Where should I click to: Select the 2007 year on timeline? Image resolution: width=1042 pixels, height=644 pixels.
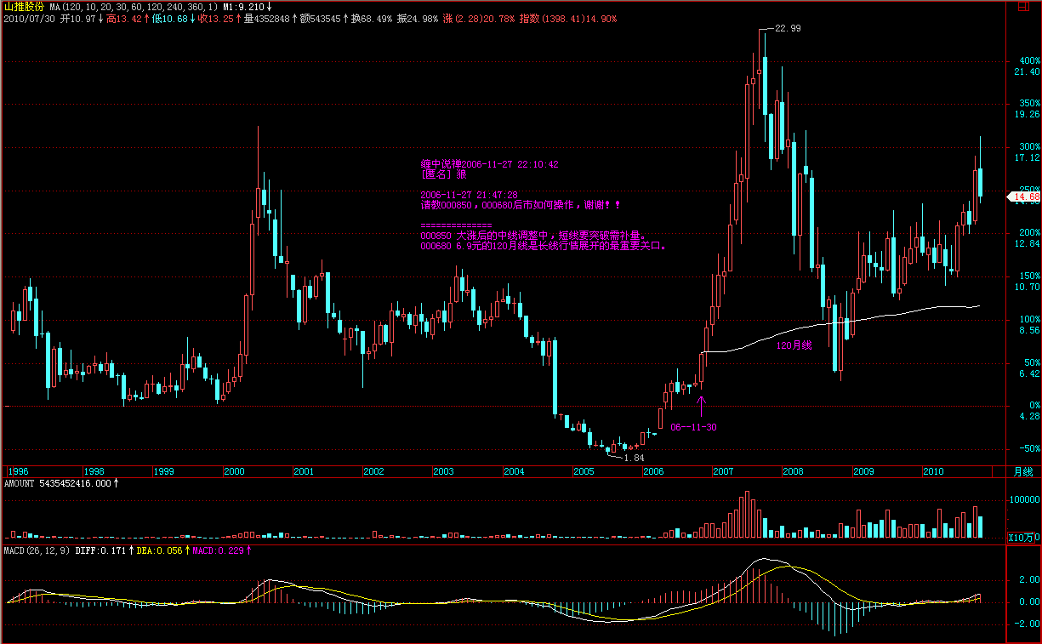coord(723,470)
